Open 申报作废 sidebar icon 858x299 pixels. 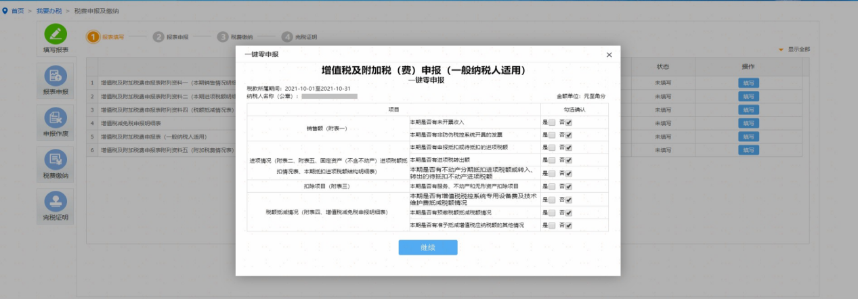tap(55, 118)
